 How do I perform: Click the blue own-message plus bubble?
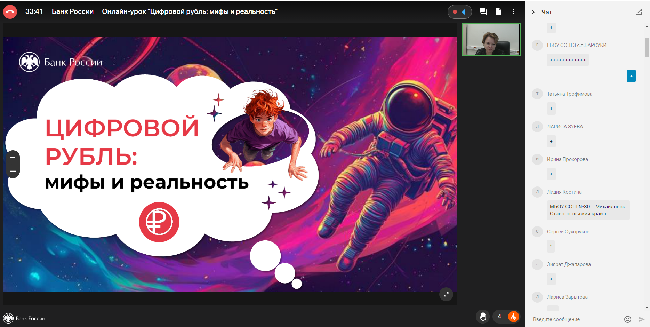click(631, 76)
